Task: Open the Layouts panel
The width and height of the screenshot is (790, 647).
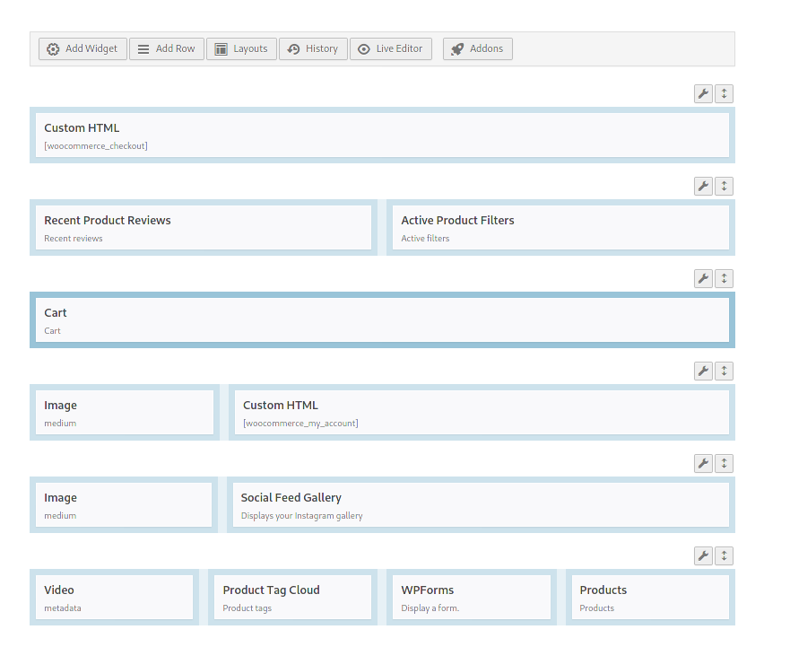Action: [241, 48]
